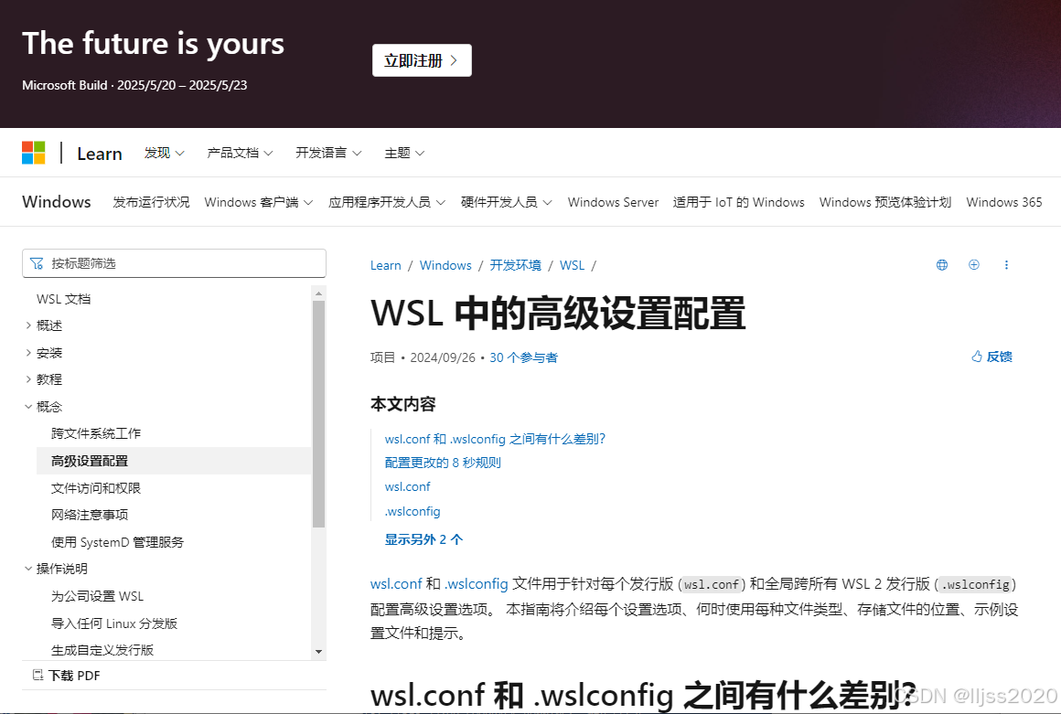Jump to the .wslconfig section link

click(x=413, y=511)
